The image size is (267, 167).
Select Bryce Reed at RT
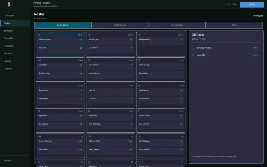(60, 117)
